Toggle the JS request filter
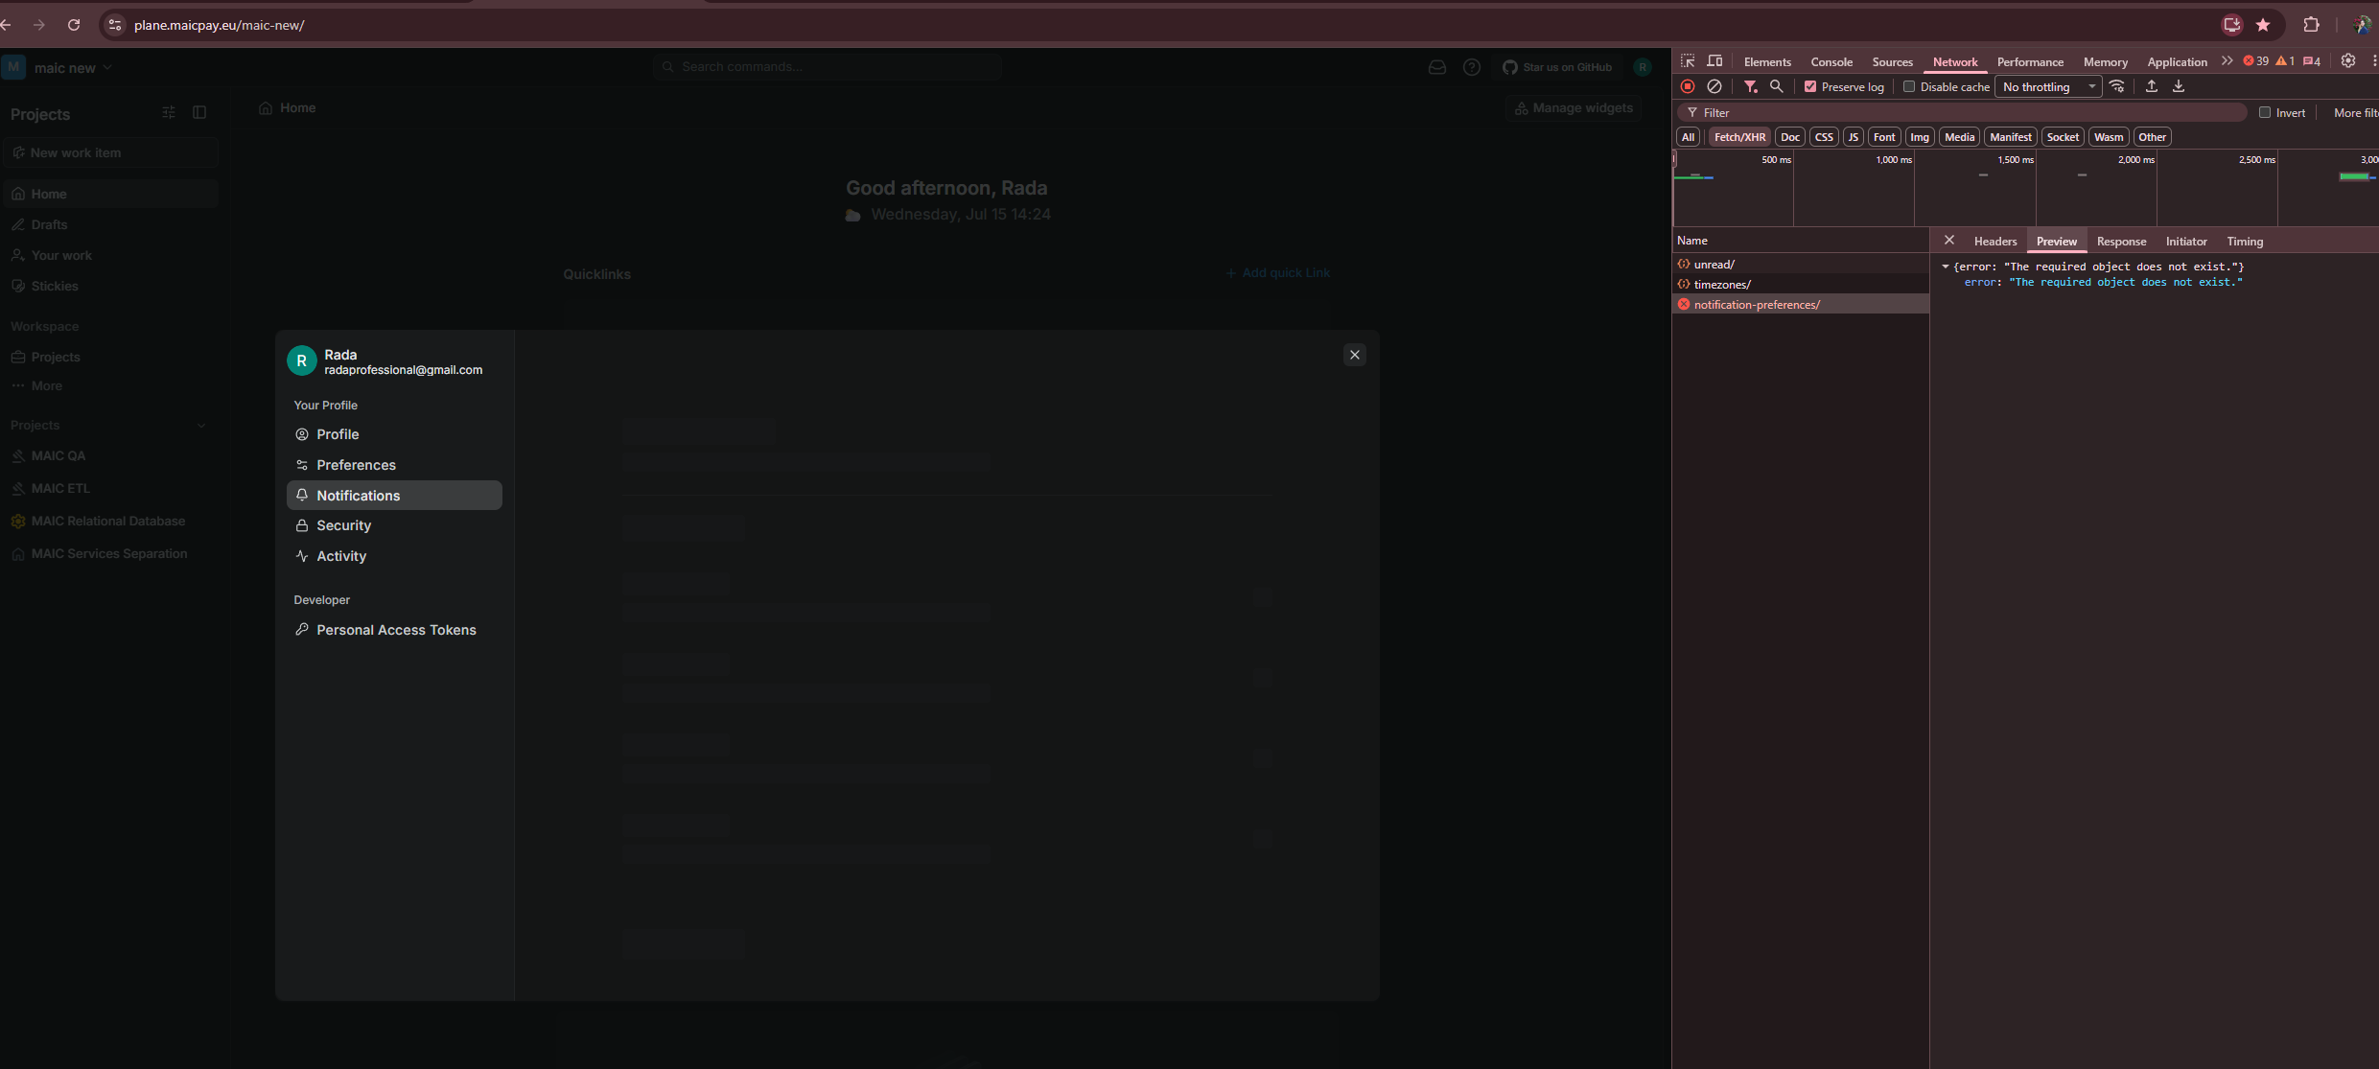Image resolution: width=2379 pixels, height=1069 pixels. pos(1854,137)
